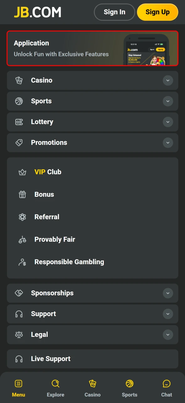Open the Application promo banner
Image resolution: width=185 pixels, height=403 pixels.
point(92,48)
